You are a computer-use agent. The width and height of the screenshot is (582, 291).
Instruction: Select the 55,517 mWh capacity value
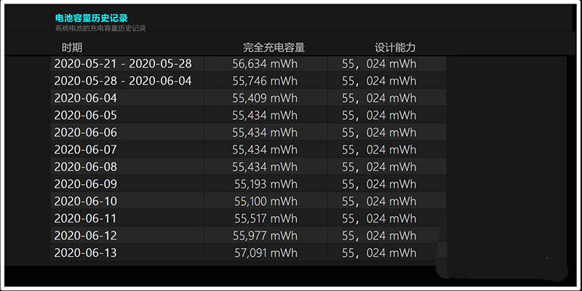tap(266, 218)
